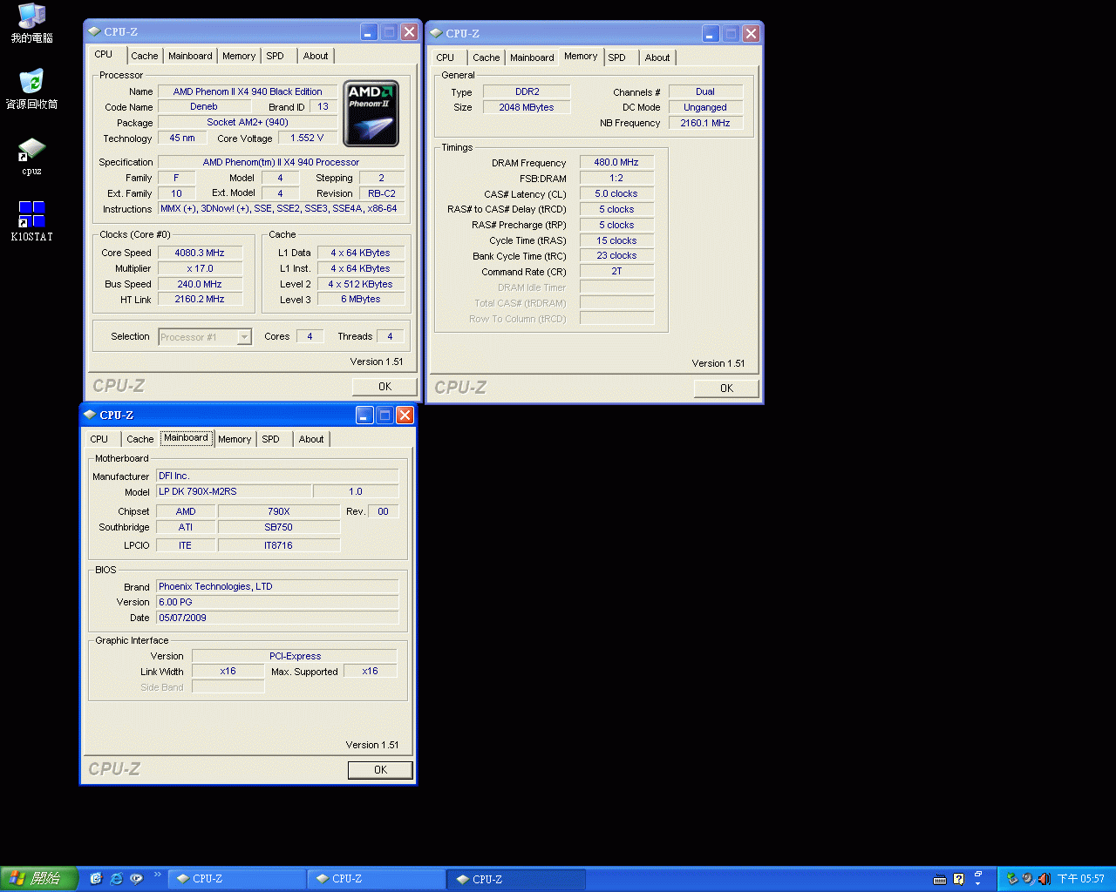Screen dimensions: 1116x892
Task: Switch to the first CPU-Z taskbar button
Action: 237,879
